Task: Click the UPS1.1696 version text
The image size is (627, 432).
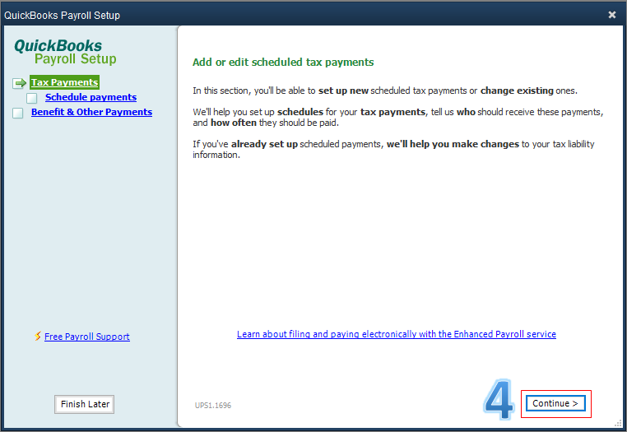Action: 213,405
